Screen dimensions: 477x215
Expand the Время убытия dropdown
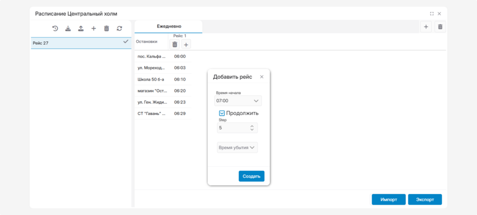pos(237,148)
